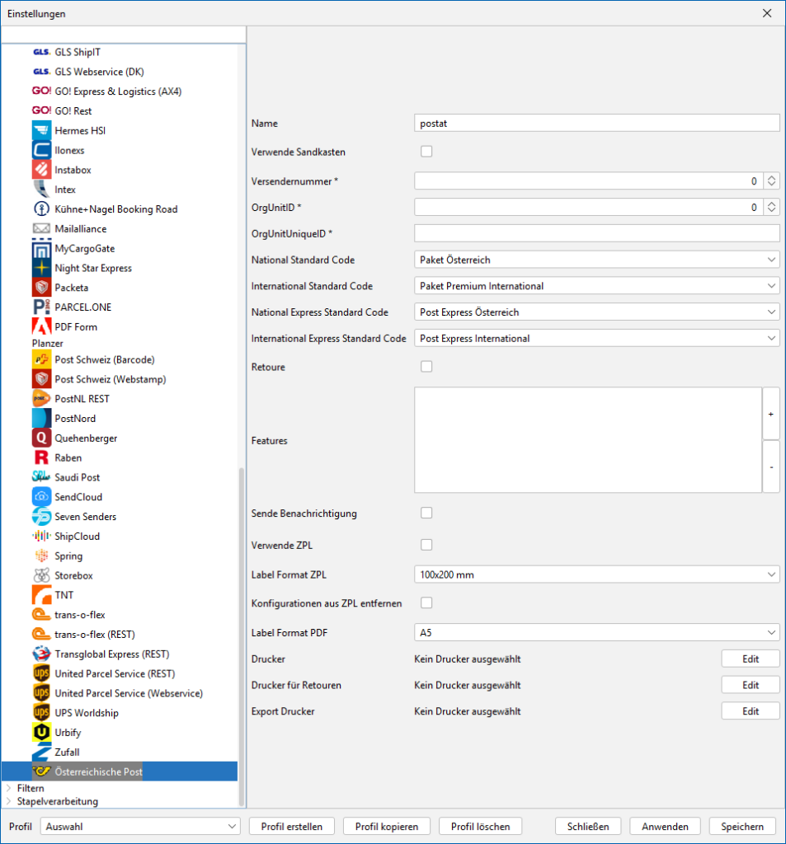Select the Night Star Express icon
The width and height of the screenshot is (786, 844).
[42, 268]
